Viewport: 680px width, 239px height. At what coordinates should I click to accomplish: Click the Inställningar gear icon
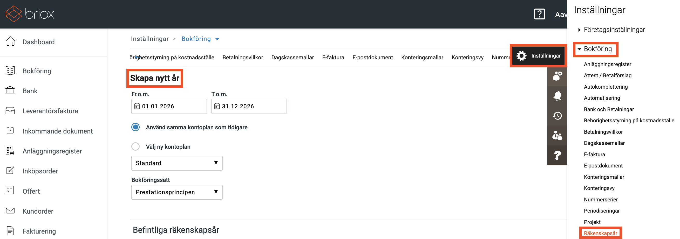(521, 56)
